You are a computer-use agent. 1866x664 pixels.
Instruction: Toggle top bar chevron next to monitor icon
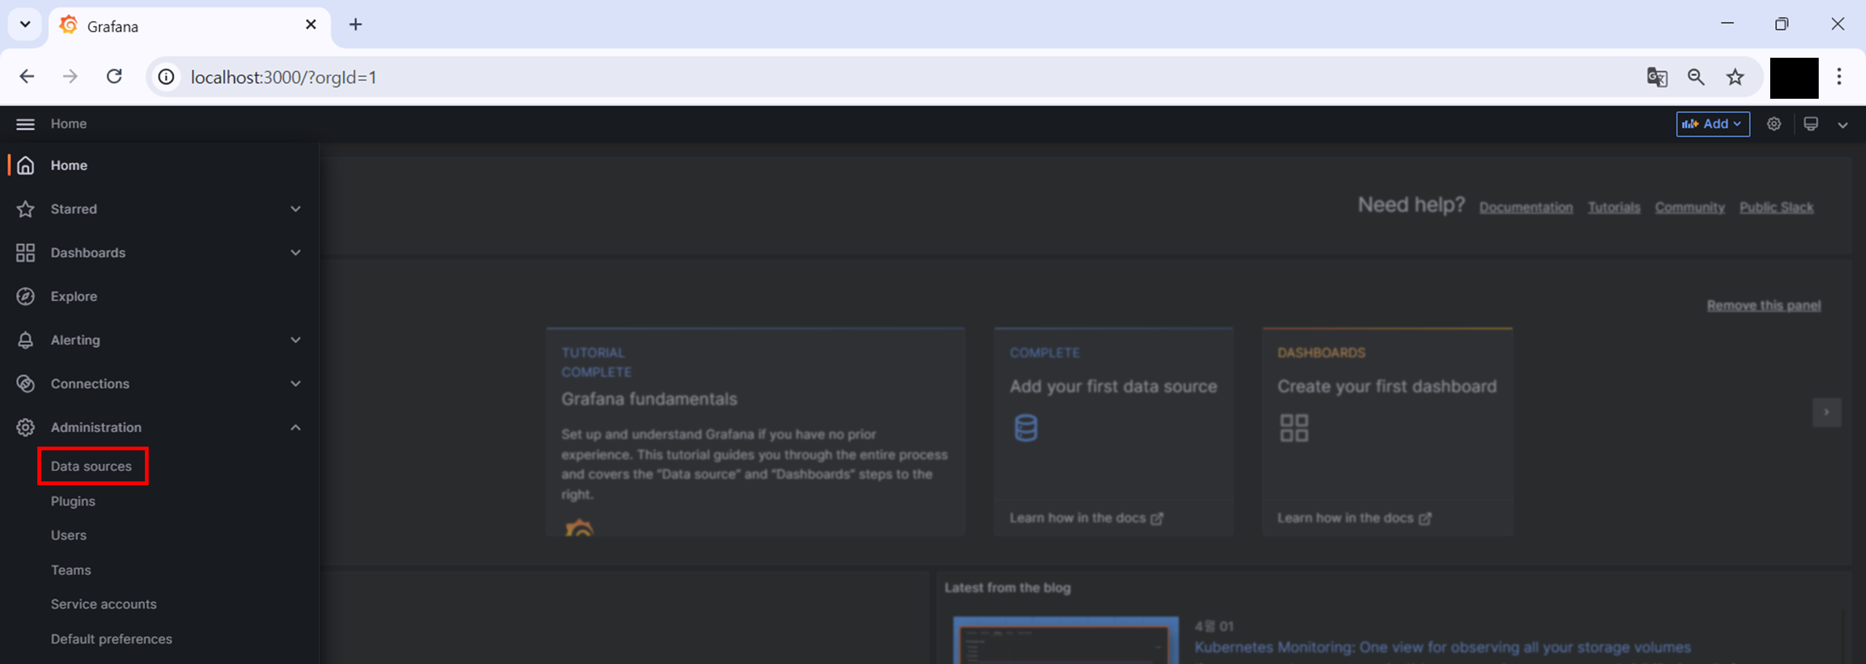click(1843, 124)
